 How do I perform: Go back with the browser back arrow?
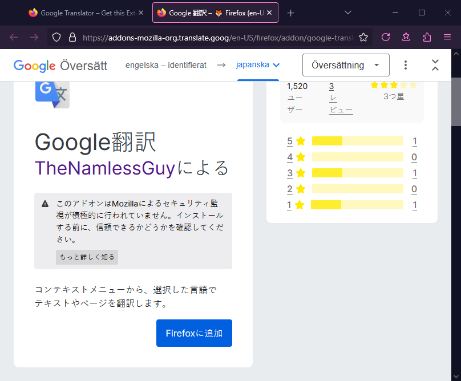(14, 37)
